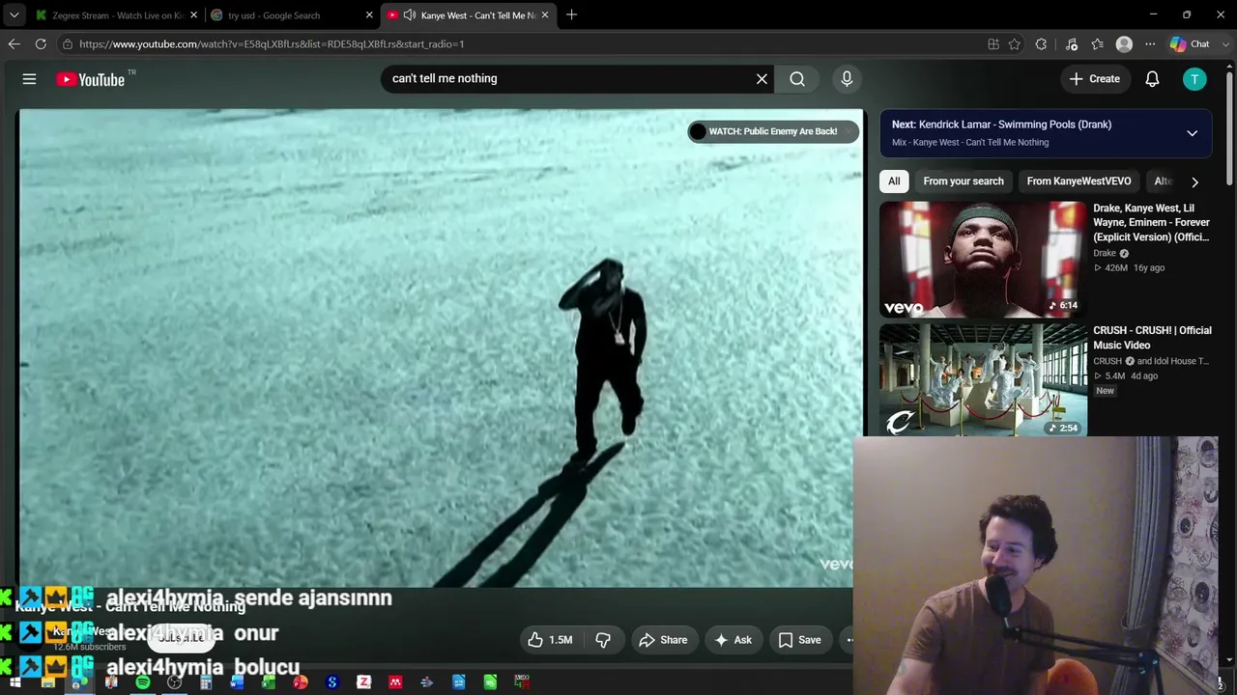The width and height of the screenshot is (1237, 695).
Task: Click Next: Kendrick Lamar Swimming Pools text
Action: click(1001, 125)
